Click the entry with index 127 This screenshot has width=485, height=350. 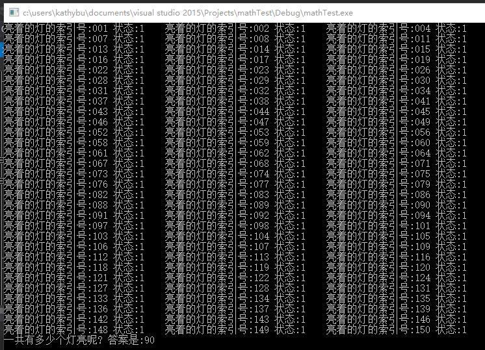coord(74,288)
